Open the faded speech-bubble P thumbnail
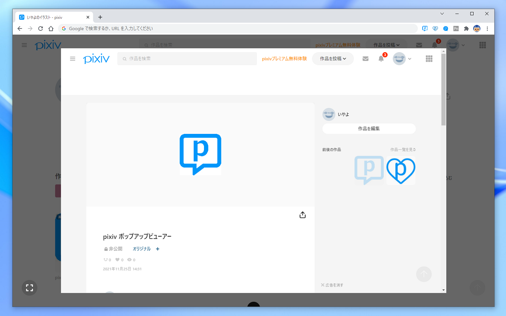The image size is (506, 316). click(369, 170)
